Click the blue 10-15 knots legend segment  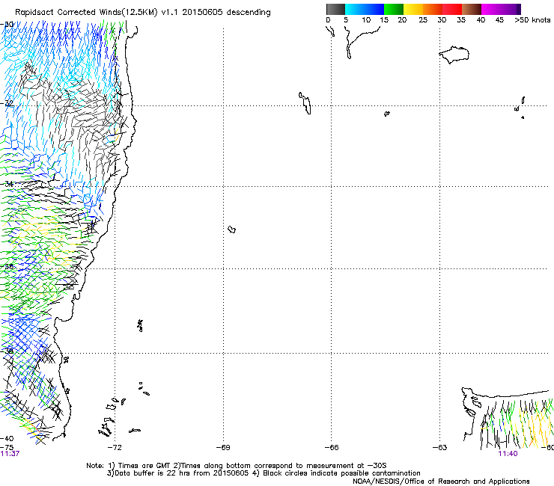pos(374,9)
